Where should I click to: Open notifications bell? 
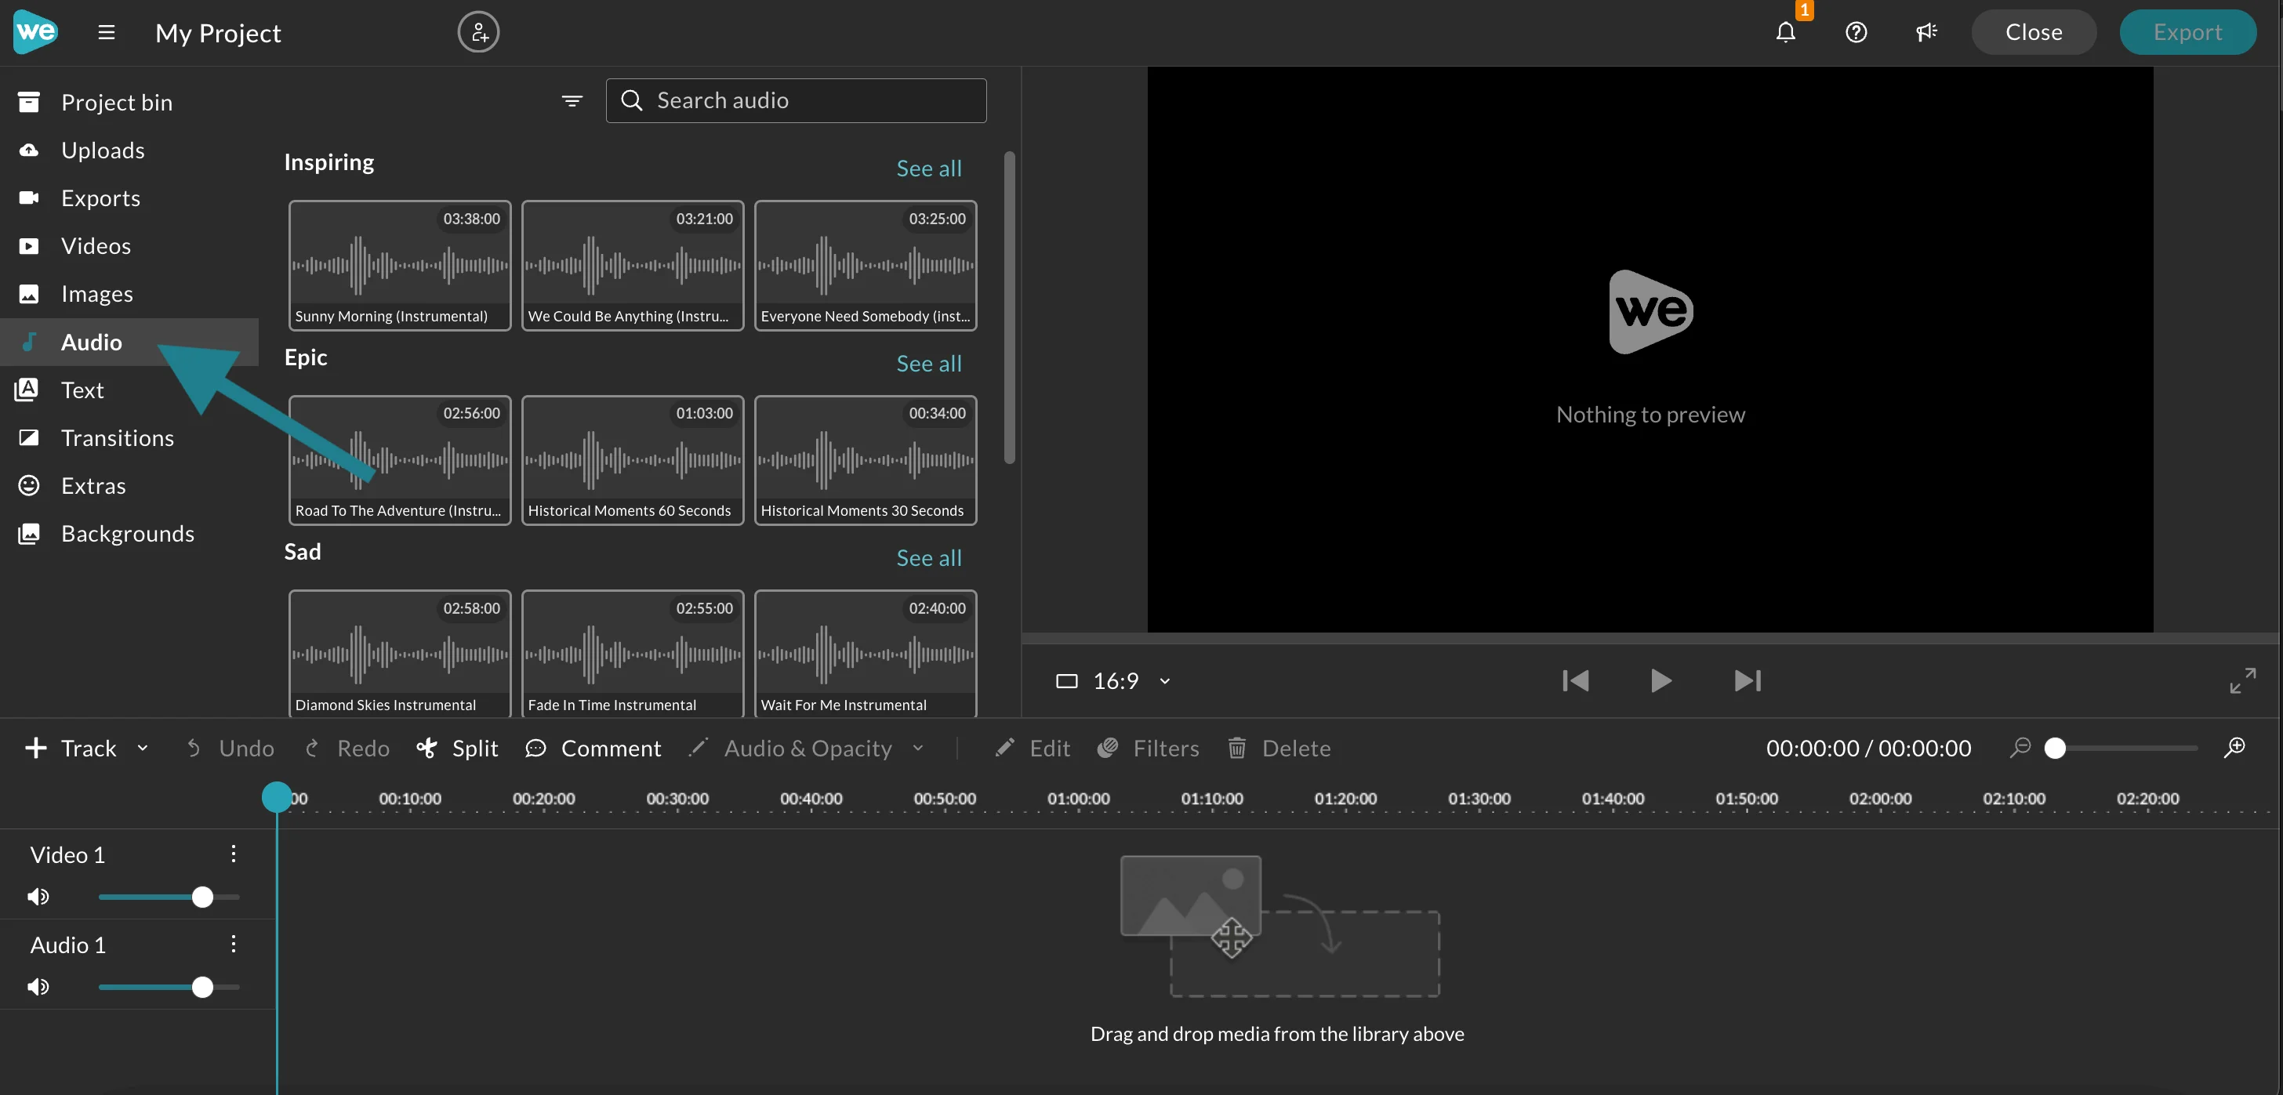click(x=1786, y=33)
